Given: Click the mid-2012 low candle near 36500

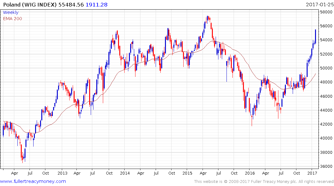Looking at the screenshot, I should click(22, 157).
